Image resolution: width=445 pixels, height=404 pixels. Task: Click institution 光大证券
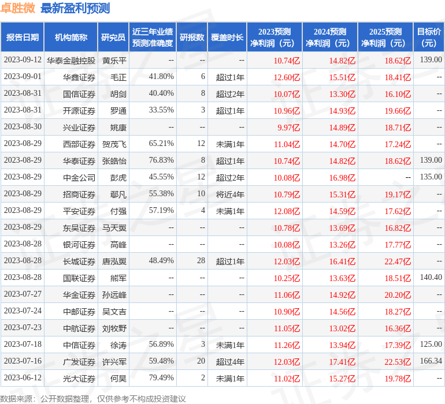79,379
